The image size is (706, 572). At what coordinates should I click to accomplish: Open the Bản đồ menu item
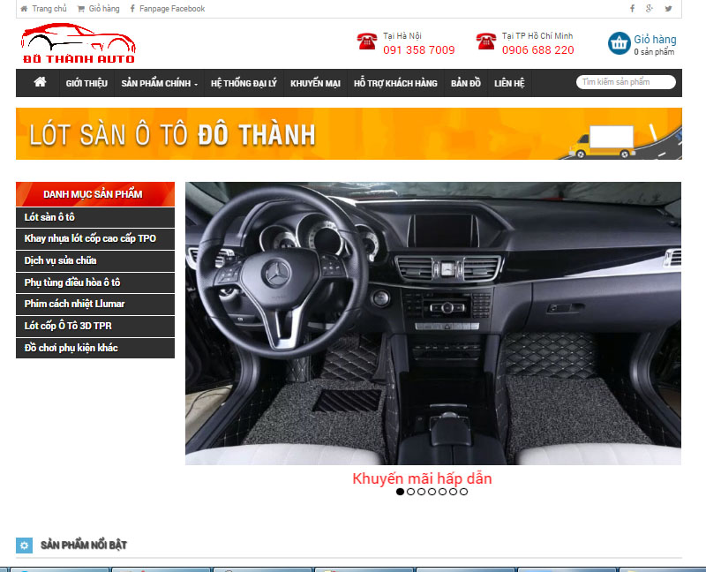[466, 83]
